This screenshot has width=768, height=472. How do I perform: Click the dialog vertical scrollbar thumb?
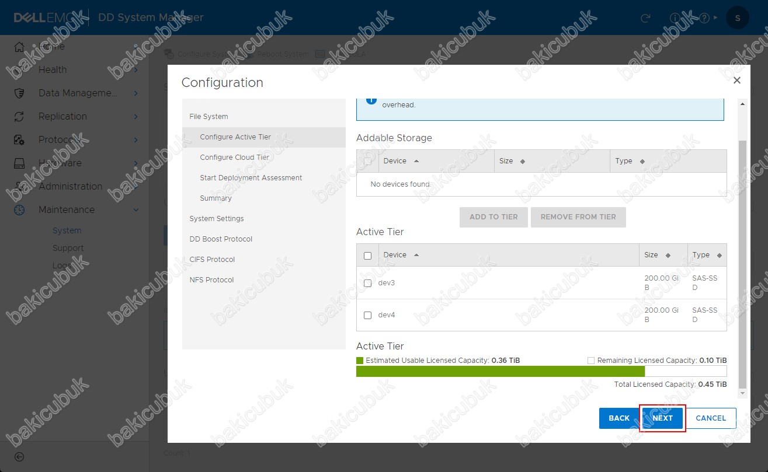coord(742,264)
